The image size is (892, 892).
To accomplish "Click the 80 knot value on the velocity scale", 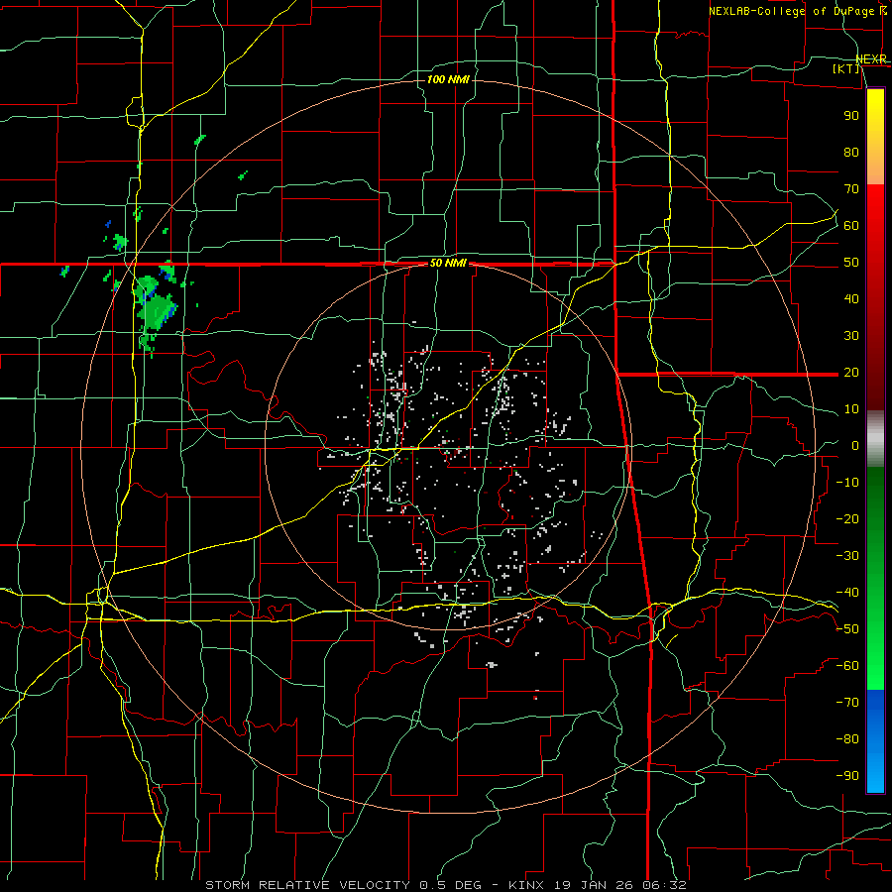I will point(851,152).
